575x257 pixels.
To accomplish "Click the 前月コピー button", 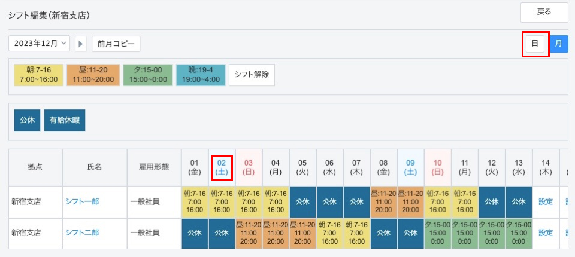I will click(x=116, y=44).
